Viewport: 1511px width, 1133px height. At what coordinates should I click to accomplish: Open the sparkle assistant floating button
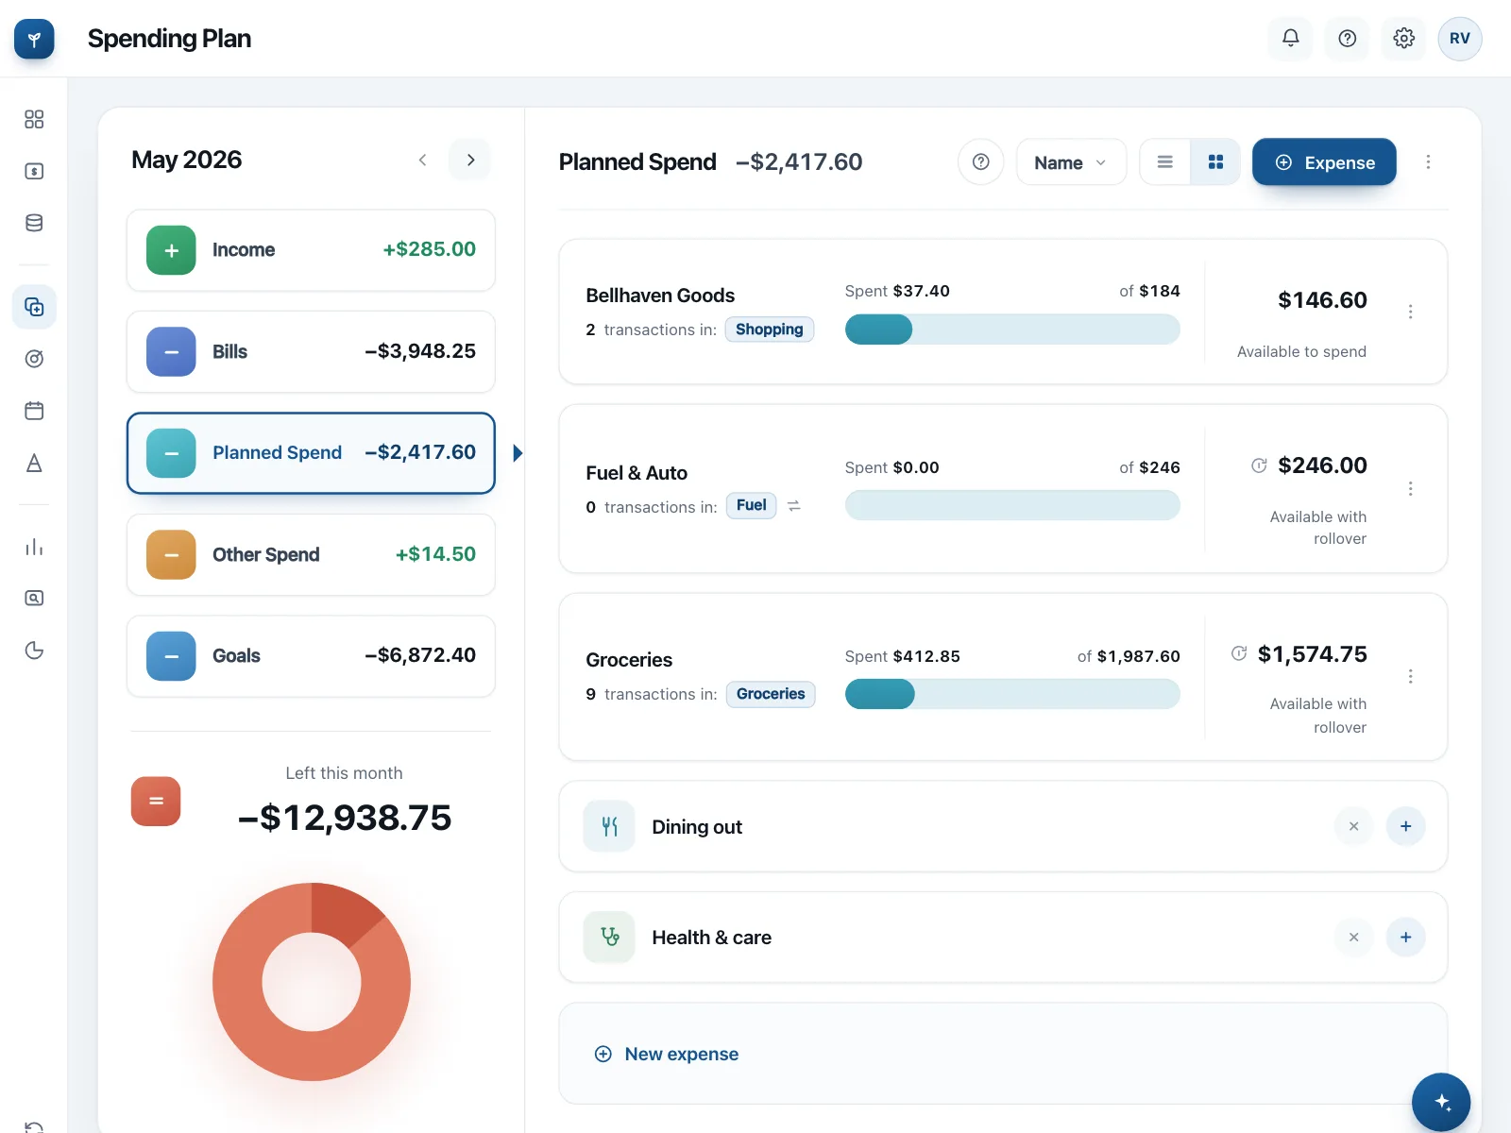click(x=1441, y=1102)
